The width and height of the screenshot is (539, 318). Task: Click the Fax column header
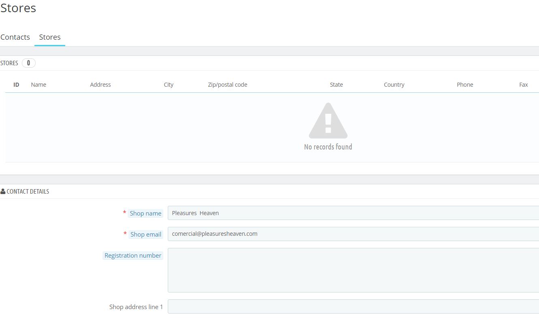pyautogui.click(x=524, y=85)
